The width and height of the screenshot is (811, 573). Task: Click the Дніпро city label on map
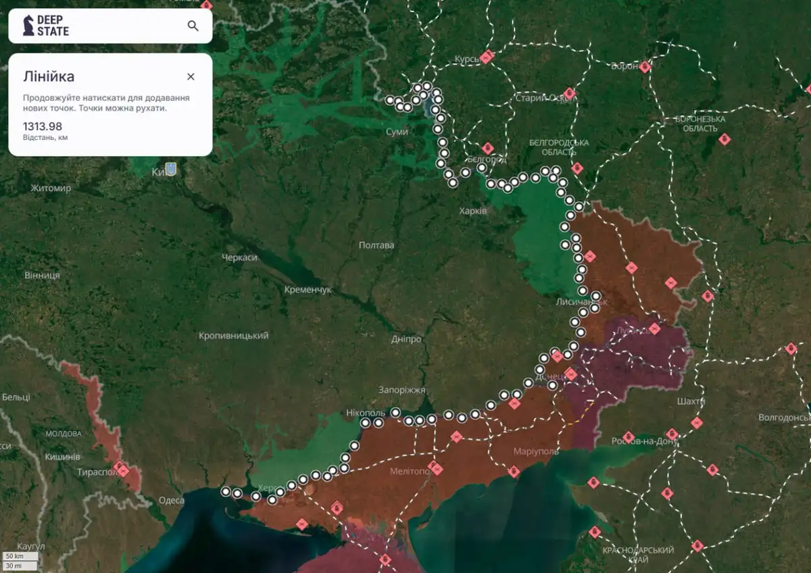coord(406,339)
